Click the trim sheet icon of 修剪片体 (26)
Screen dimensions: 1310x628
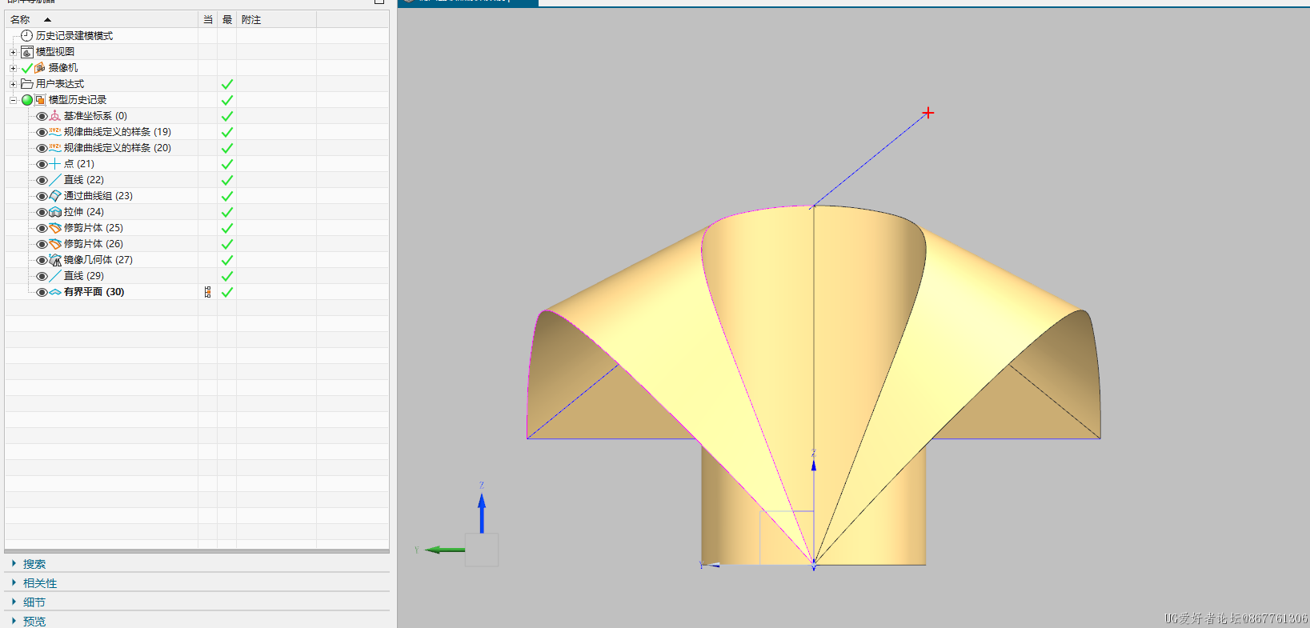point(55,244)
